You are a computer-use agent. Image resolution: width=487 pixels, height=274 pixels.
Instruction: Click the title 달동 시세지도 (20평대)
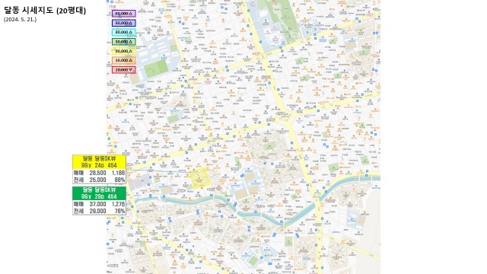click(45, 10)
